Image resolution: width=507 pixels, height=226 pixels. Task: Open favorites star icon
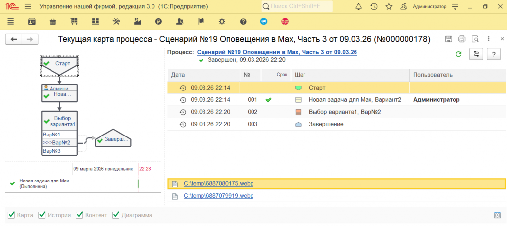(389, 6)
